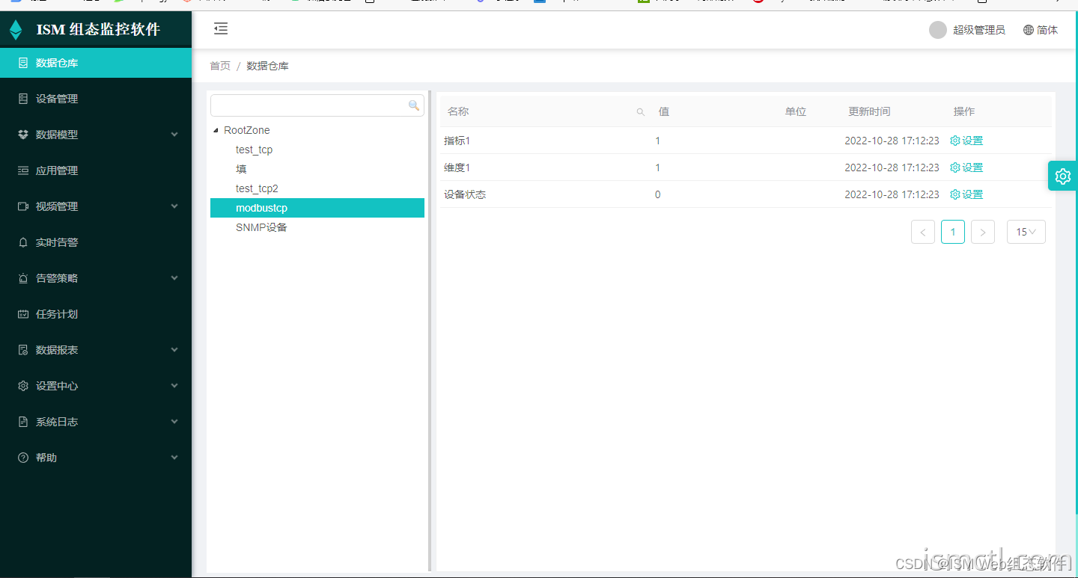The height and width of the screenshot is (578, 1078).
Task: Click the 指标1 name cell
Action: point(457,141)
